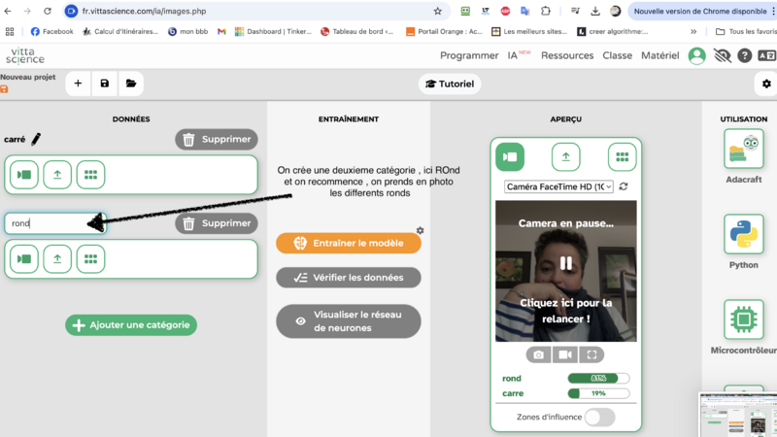Open the language selector icon in header

coord(766,56)
